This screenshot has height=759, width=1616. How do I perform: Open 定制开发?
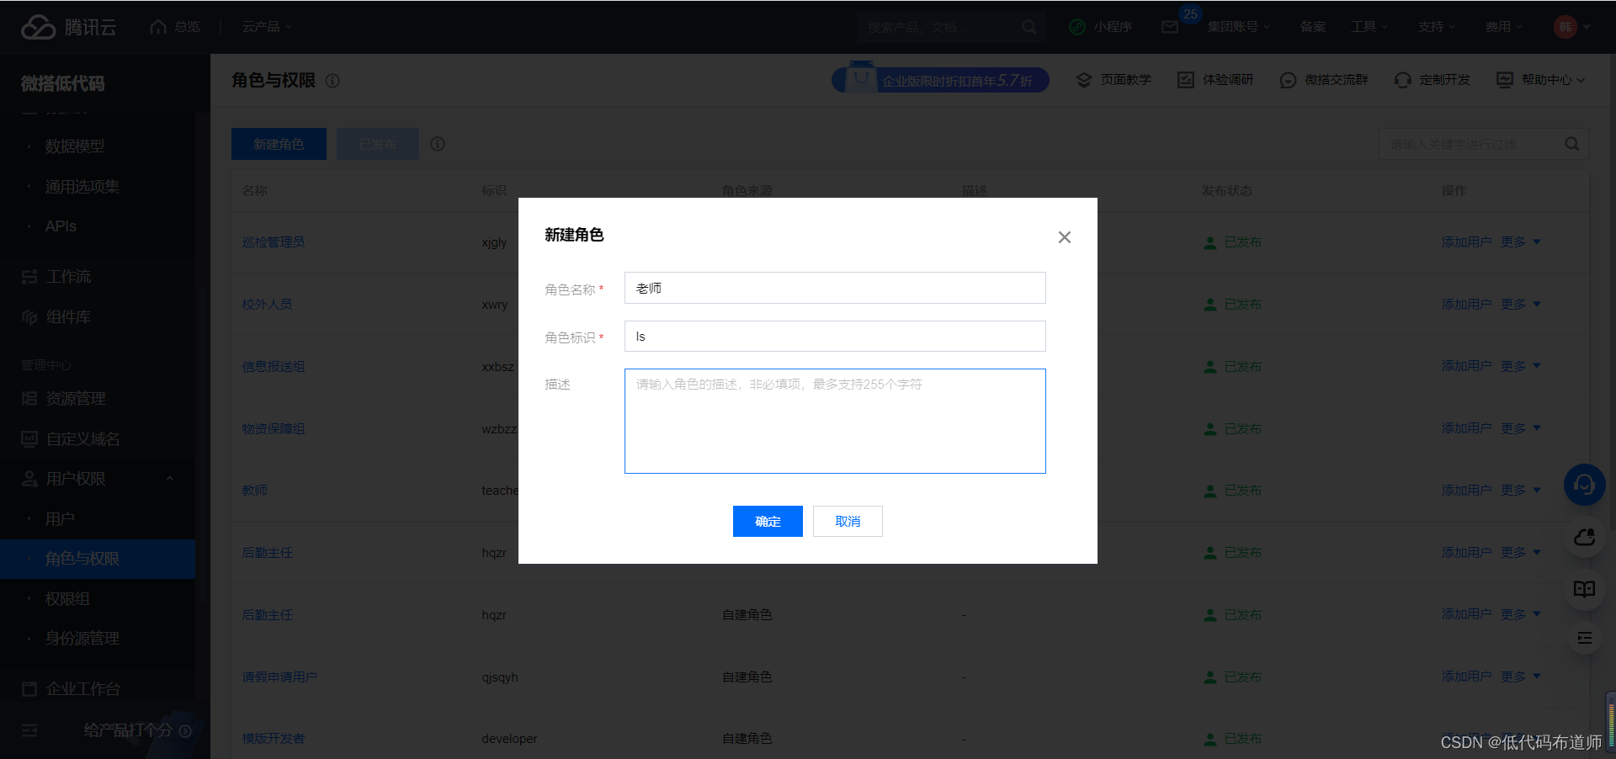click(x=1432, y=80)
